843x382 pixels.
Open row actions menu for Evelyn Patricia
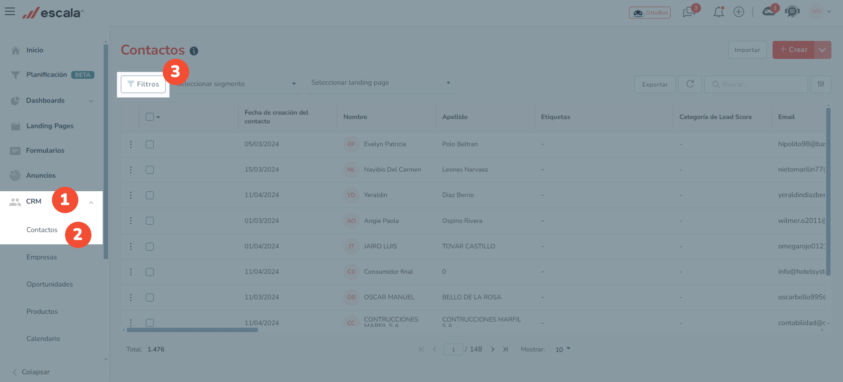point(131,144)
